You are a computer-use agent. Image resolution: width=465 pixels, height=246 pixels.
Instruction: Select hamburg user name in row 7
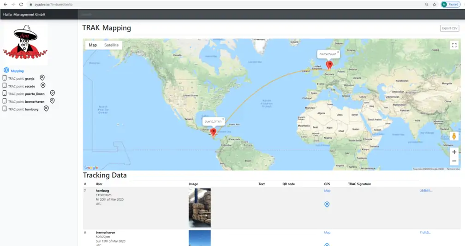(x=102, y=191)
